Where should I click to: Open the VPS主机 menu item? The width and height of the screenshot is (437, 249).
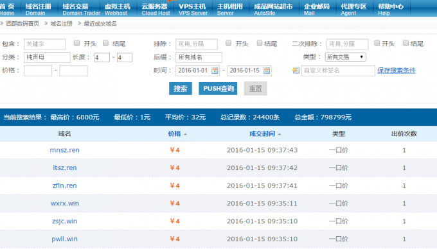point(193,9)
